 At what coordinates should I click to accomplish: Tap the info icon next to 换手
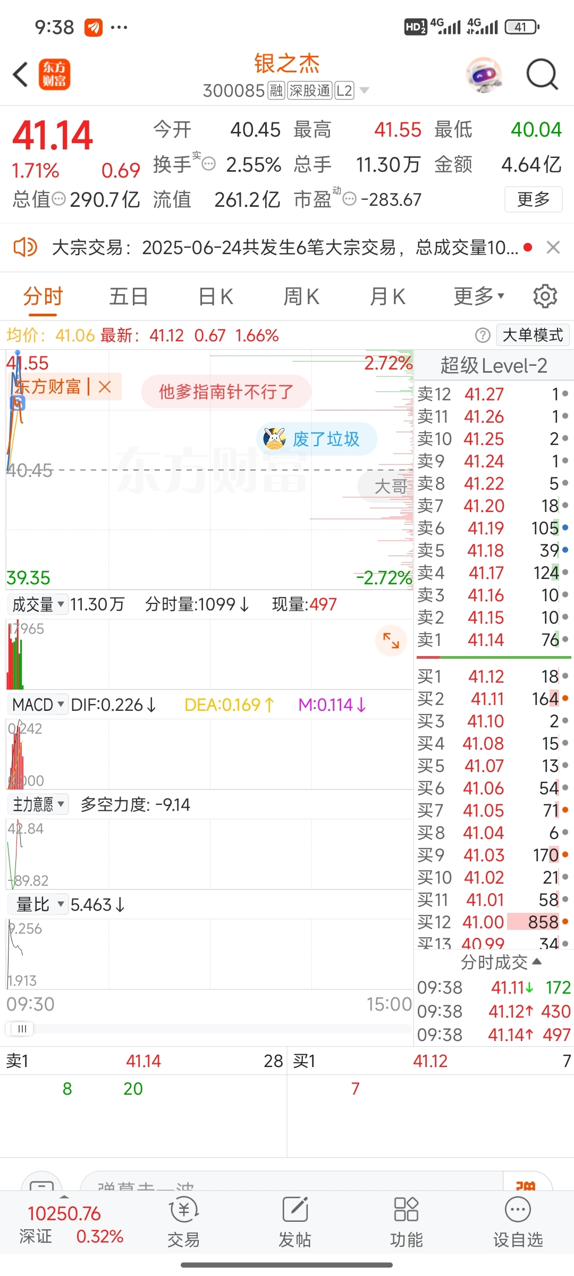[x=209, y=164]
